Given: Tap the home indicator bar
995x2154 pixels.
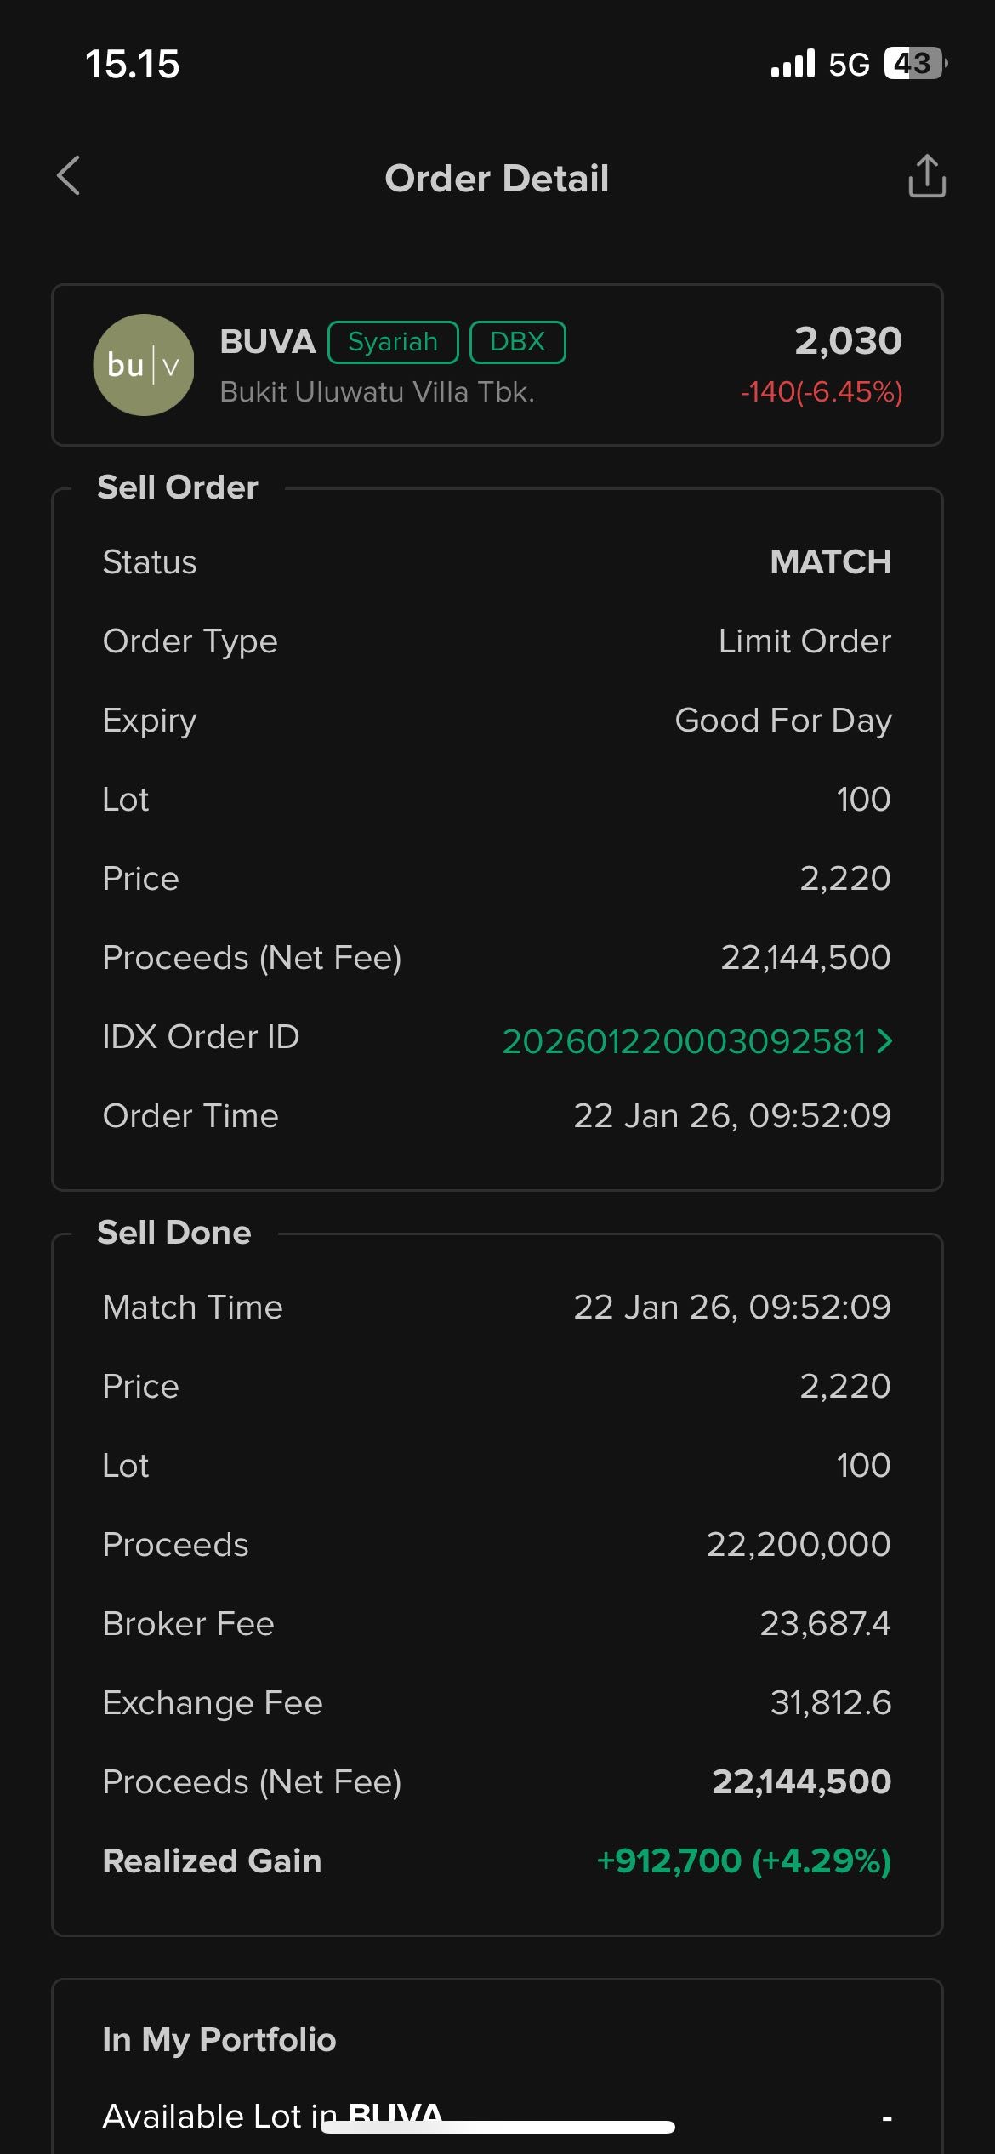Looking at the screenshot, I should (x=497, y=2127).
